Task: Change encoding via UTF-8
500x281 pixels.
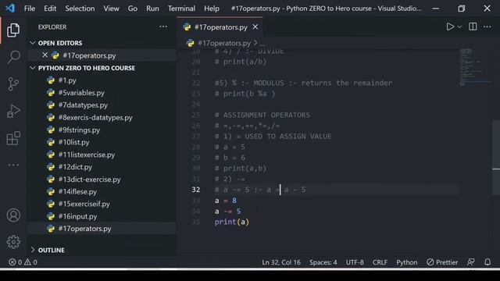Action: point(355,262)
